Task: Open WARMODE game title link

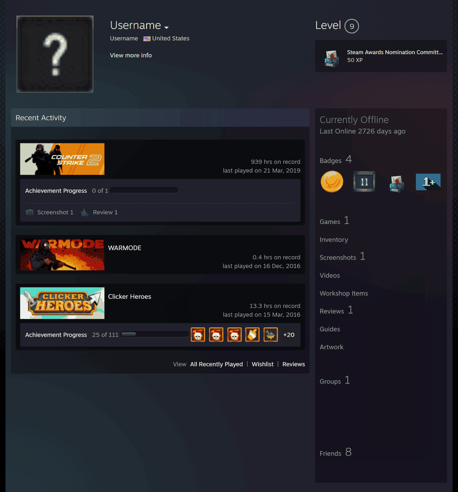Action: coord(125,248)
